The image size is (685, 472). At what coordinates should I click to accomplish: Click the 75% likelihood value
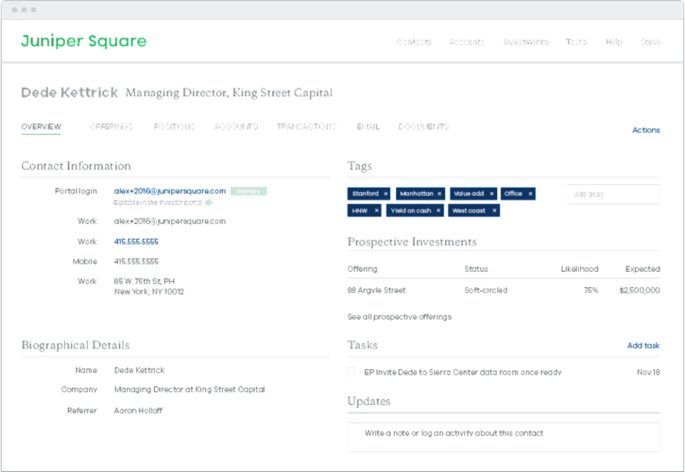591,290
